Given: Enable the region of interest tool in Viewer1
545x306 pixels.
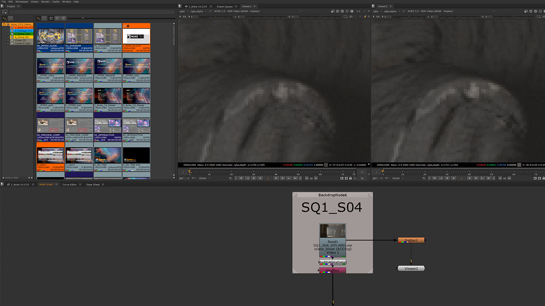Looking at the screenshot, I should coord(347,11).
